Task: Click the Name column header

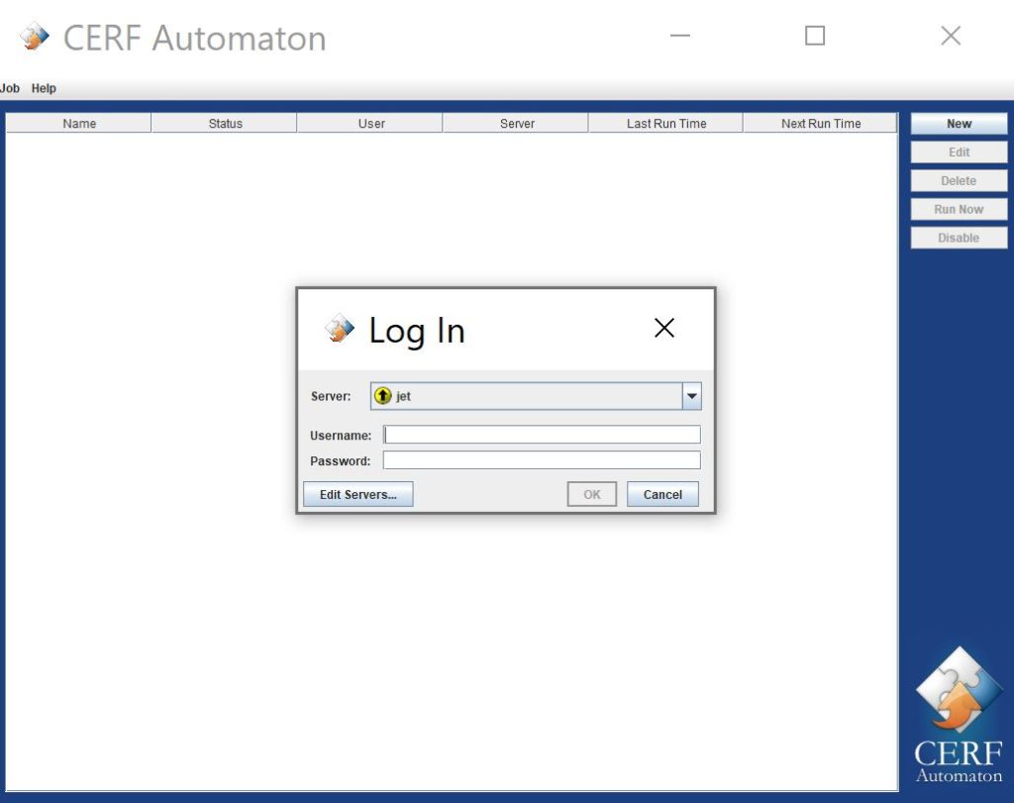Action: pos(79,124)
